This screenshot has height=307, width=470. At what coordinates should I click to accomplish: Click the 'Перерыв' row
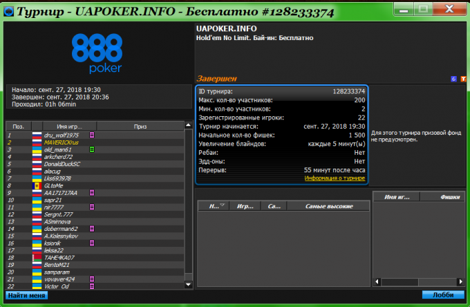click(282, 170)
